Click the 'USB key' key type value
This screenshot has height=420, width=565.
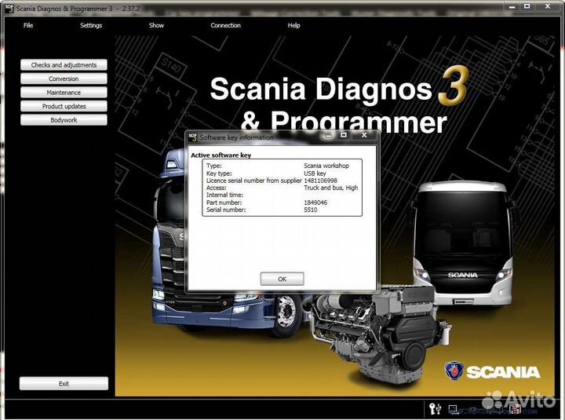click(x=315, y=173)
